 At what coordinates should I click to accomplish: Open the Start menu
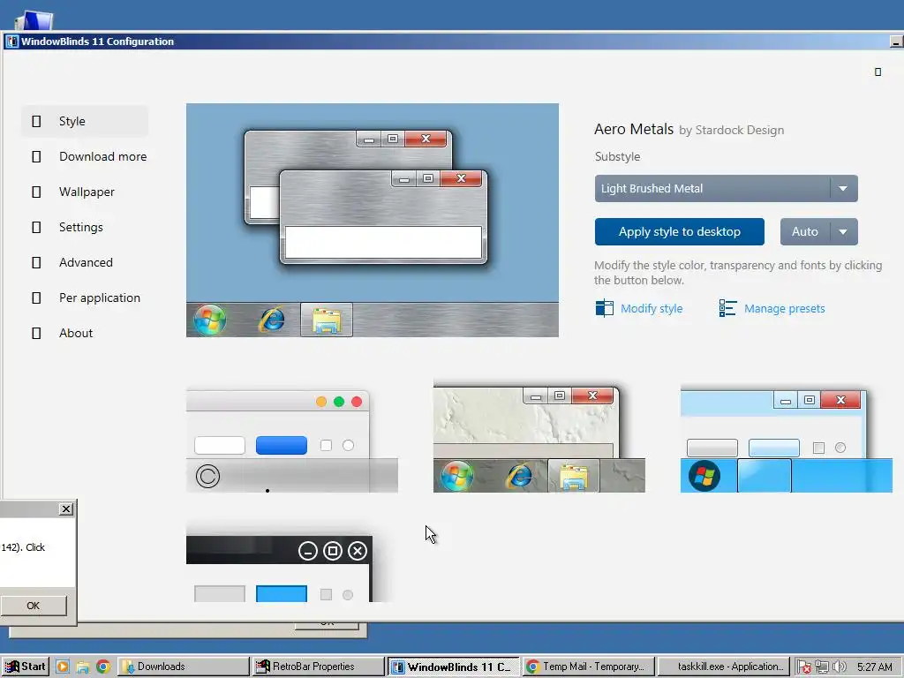coord(25,667)
